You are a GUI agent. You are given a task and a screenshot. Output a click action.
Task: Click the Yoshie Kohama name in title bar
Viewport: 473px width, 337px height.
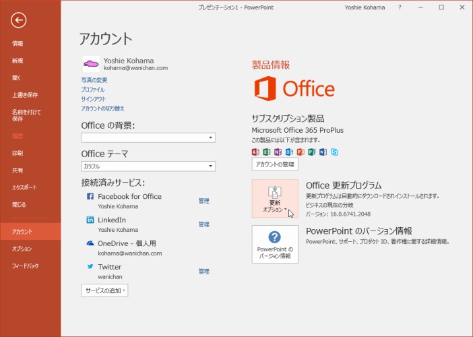(365, 7)
